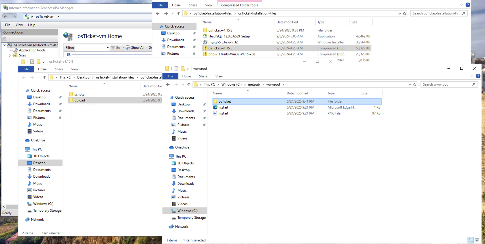Expand Sites node in IIS Connections
Screen dimensions: 485x244
point(10,56)
